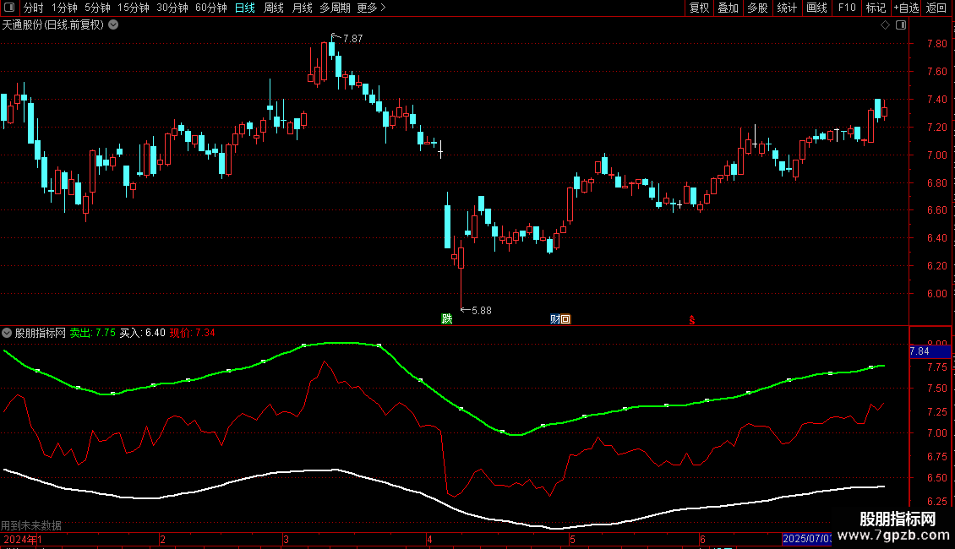Toggle the side panel icon in chart corner
The image size is (955, 549).
click(x=901, y=25)
